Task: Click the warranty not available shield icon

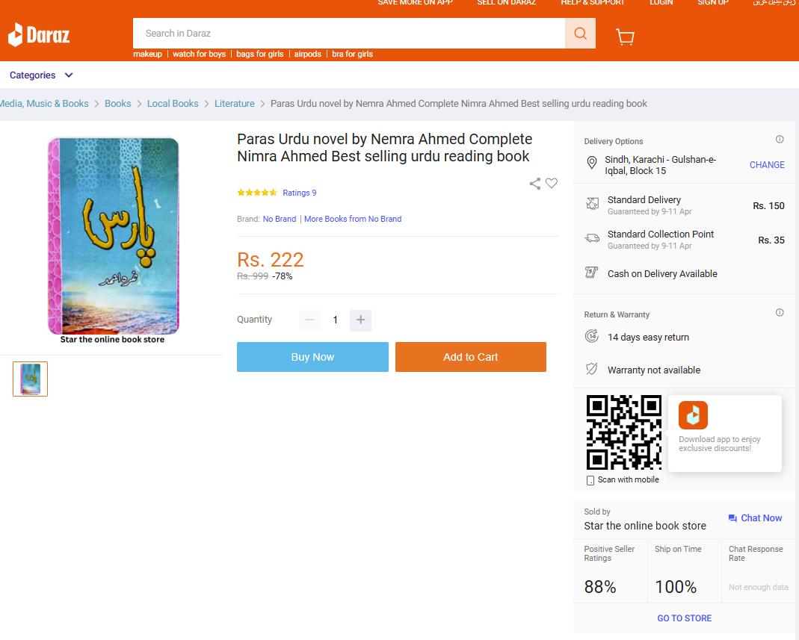Action: click(x=592, y=369)
